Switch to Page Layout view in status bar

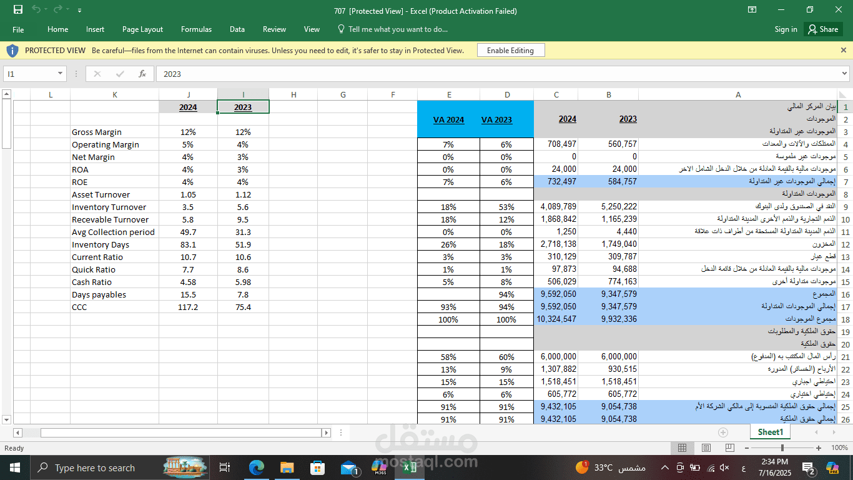pos(706,448)
